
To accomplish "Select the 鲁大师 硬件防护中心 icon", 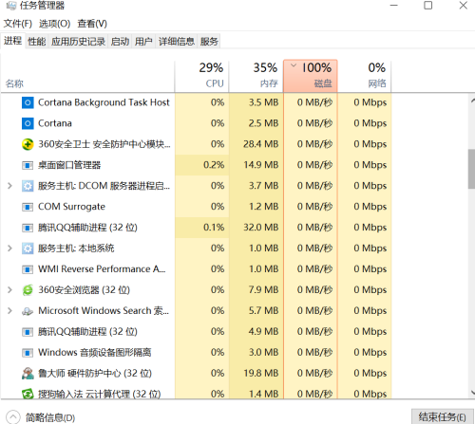I will point(28,374).
